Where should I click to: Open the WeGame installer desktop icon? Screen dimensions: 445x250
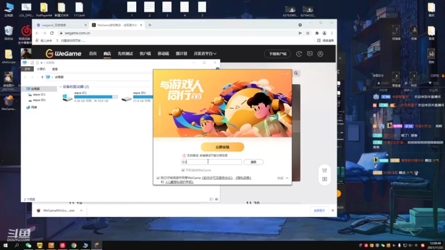pos(8,103)
